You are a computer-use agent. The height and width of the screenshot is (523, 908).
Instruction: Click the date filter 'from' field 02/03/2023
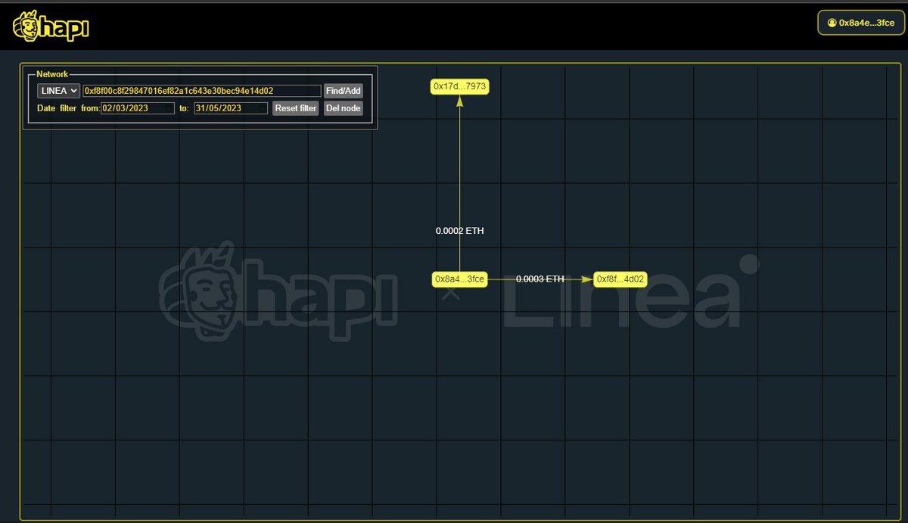click(x=138, y=108)
